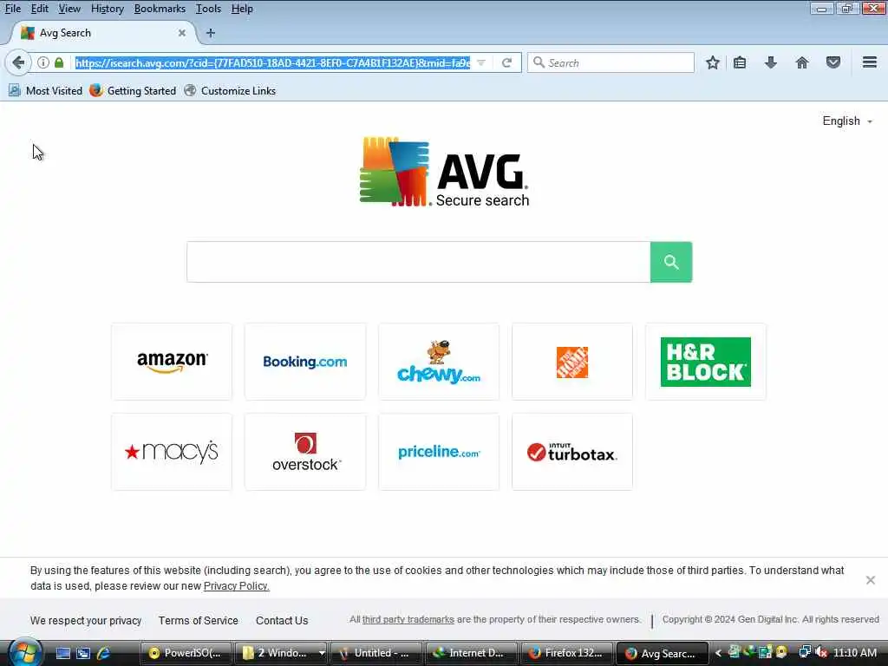Open the Privacy Policy link
The width and height of the screenshot is (888, 666).
coord(236,586)
